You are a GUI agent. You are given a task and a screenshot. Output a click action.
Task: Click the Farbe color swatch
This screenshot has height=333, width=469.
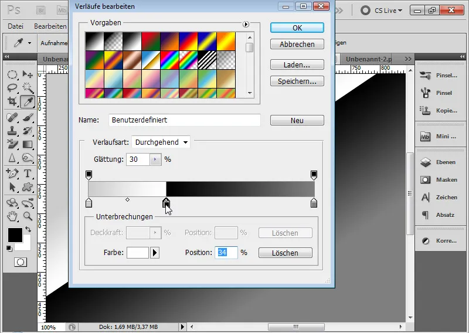coord(138,253)
